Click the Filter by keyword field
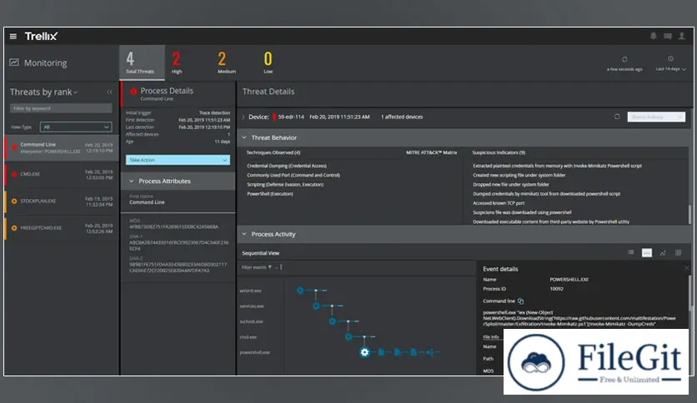The image size is (697, 403). click(x=61, y=108)
